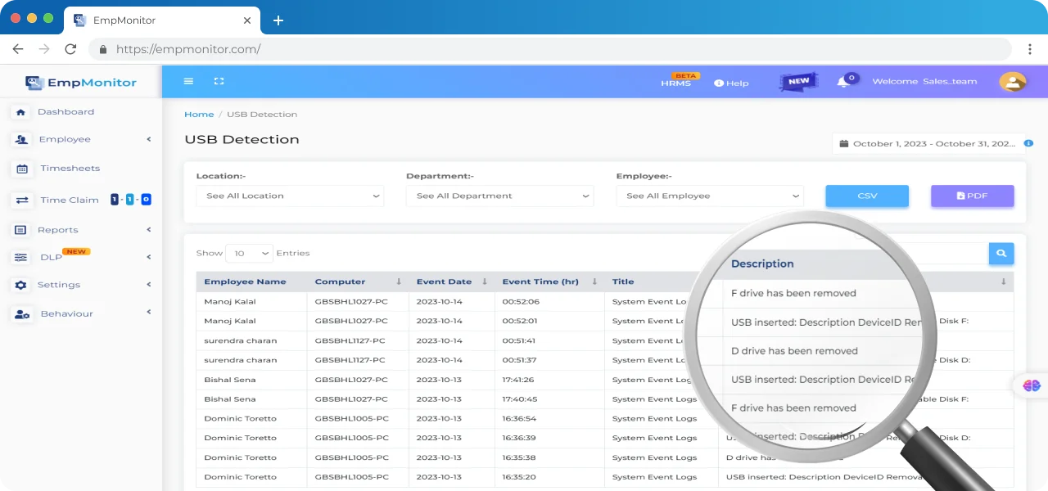Open the Time Claim menu item
Viewport: 1048px width, 491px height.
[70, 200]
